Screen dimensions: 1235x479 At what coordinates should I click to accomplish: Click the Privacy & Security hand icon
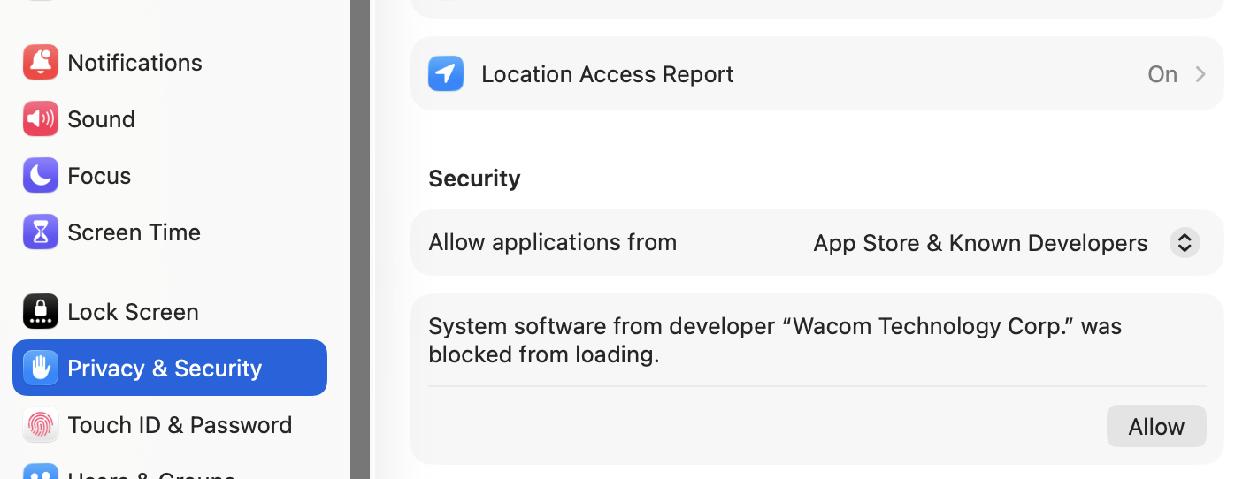click(41, 368)
